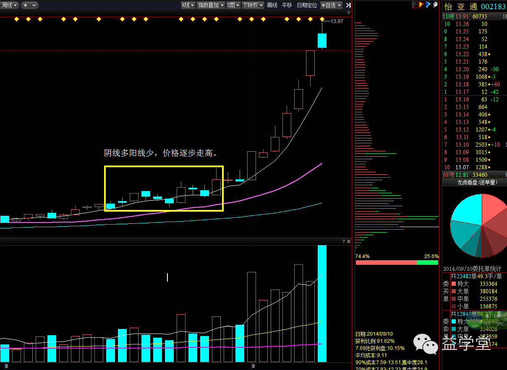Click buy-side 小单 dark color swatch

tap(453, 306)
